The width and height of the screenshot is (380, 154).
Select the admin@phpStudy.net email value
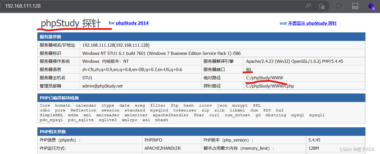tap(102, 86)
